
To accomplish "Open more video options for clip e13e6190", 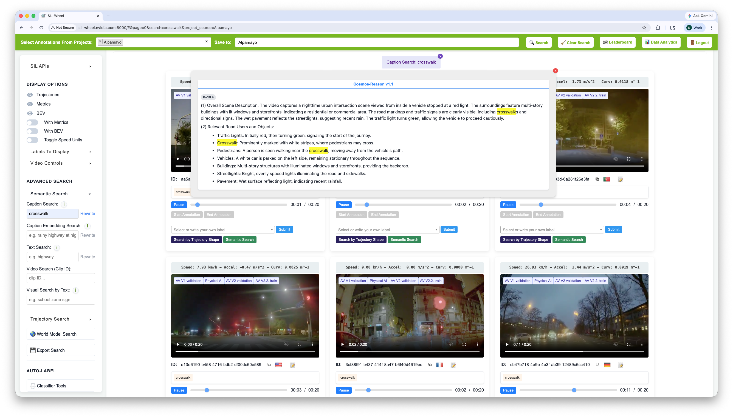I will (312, 344).
